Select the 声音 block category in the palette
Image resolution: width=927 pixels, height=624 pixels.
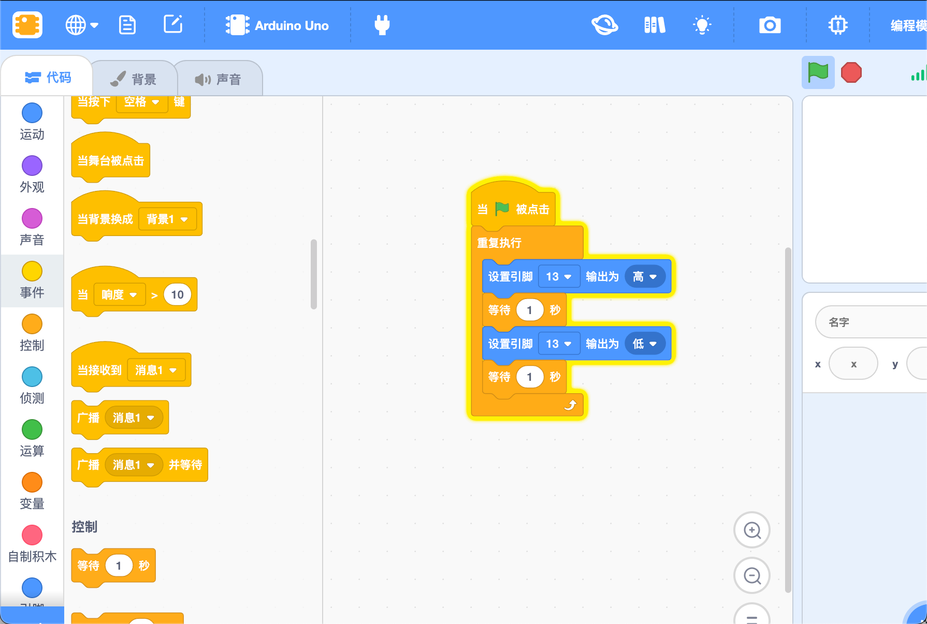click(32, 228)
